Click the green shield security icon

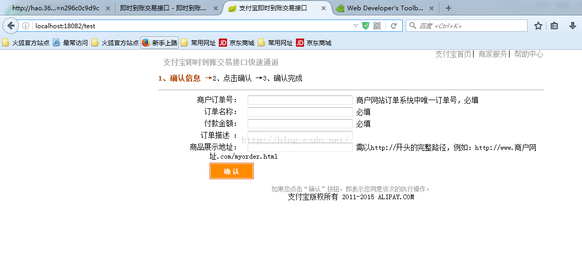coord(366,26)
